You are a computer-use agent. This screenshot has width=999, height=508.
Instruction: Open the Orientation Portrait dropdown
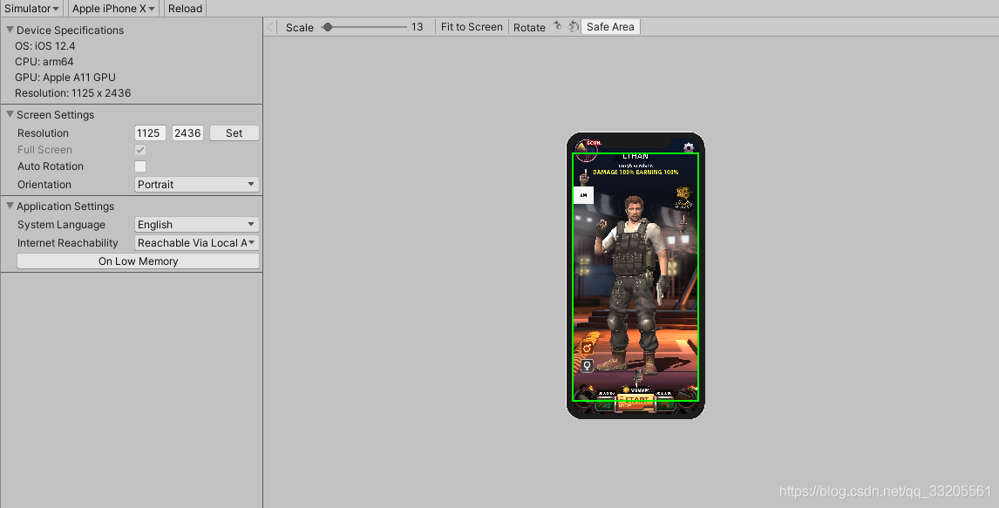click(197, 185)
